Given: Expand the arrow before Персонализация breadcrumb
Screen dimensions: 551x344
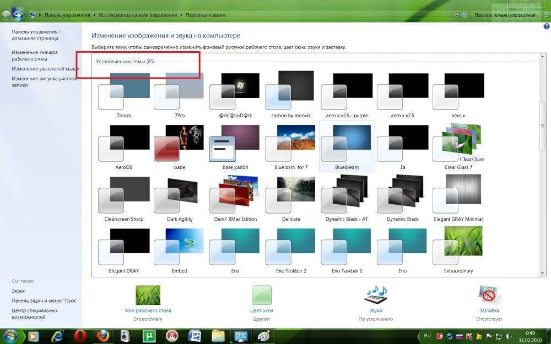Looking at the screenshot, I should point(181,15).
